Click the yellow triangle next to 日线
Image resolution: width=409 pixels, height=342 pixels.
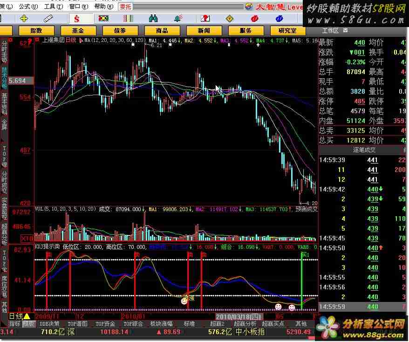point(27,316)
